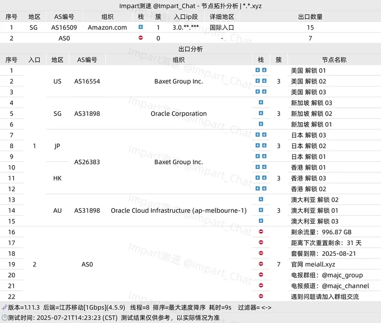The height and width of the screenshot is (323, 381).
Task: Click the red no-entry icon in the top AS0 entry row
Action: (x=141, y=38)
